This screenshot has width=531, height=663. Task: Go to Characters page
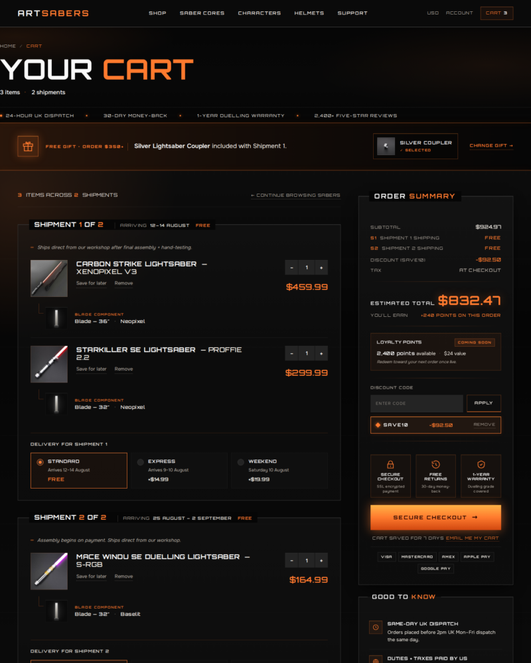[259, 13]
